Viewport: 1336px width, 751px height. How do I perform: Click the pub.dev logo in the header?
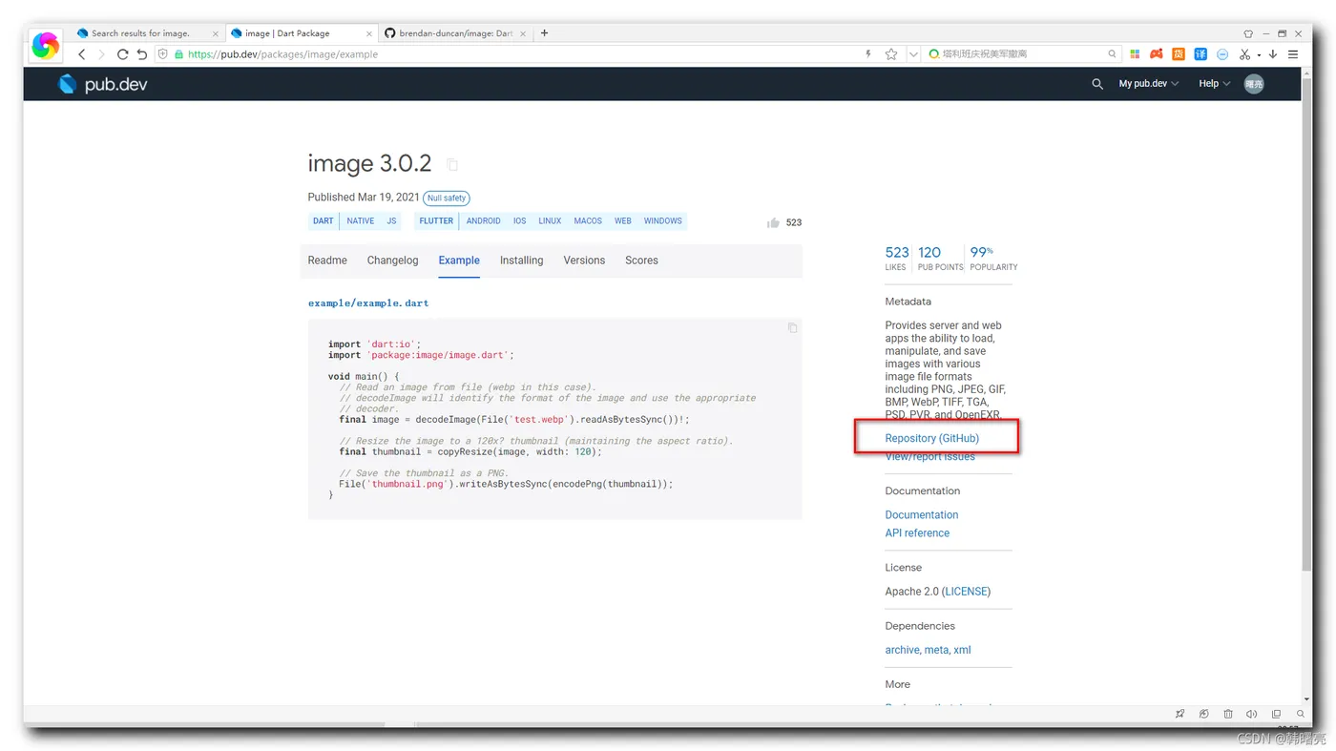[102, 84]
